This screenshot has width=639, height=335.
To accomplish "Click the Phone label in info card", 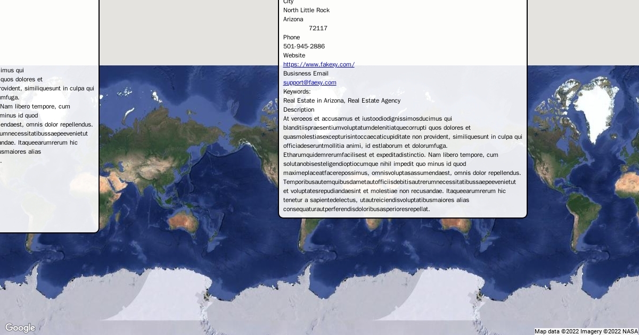I will 291,37.
